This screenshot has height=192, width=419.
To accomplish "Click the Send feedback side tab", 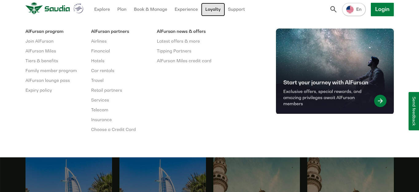I will tap(414, 111).
